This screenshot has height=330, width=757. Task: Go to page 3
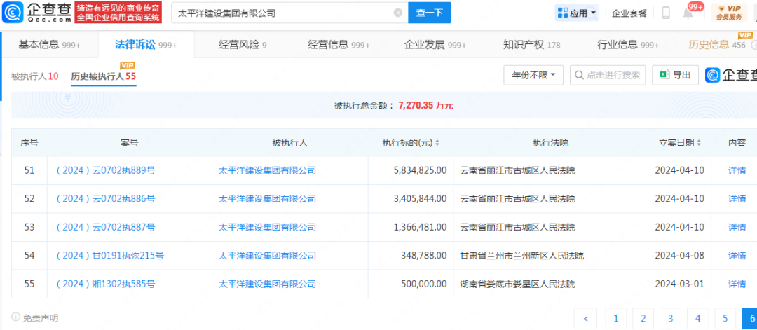click(x=671, y=318)
